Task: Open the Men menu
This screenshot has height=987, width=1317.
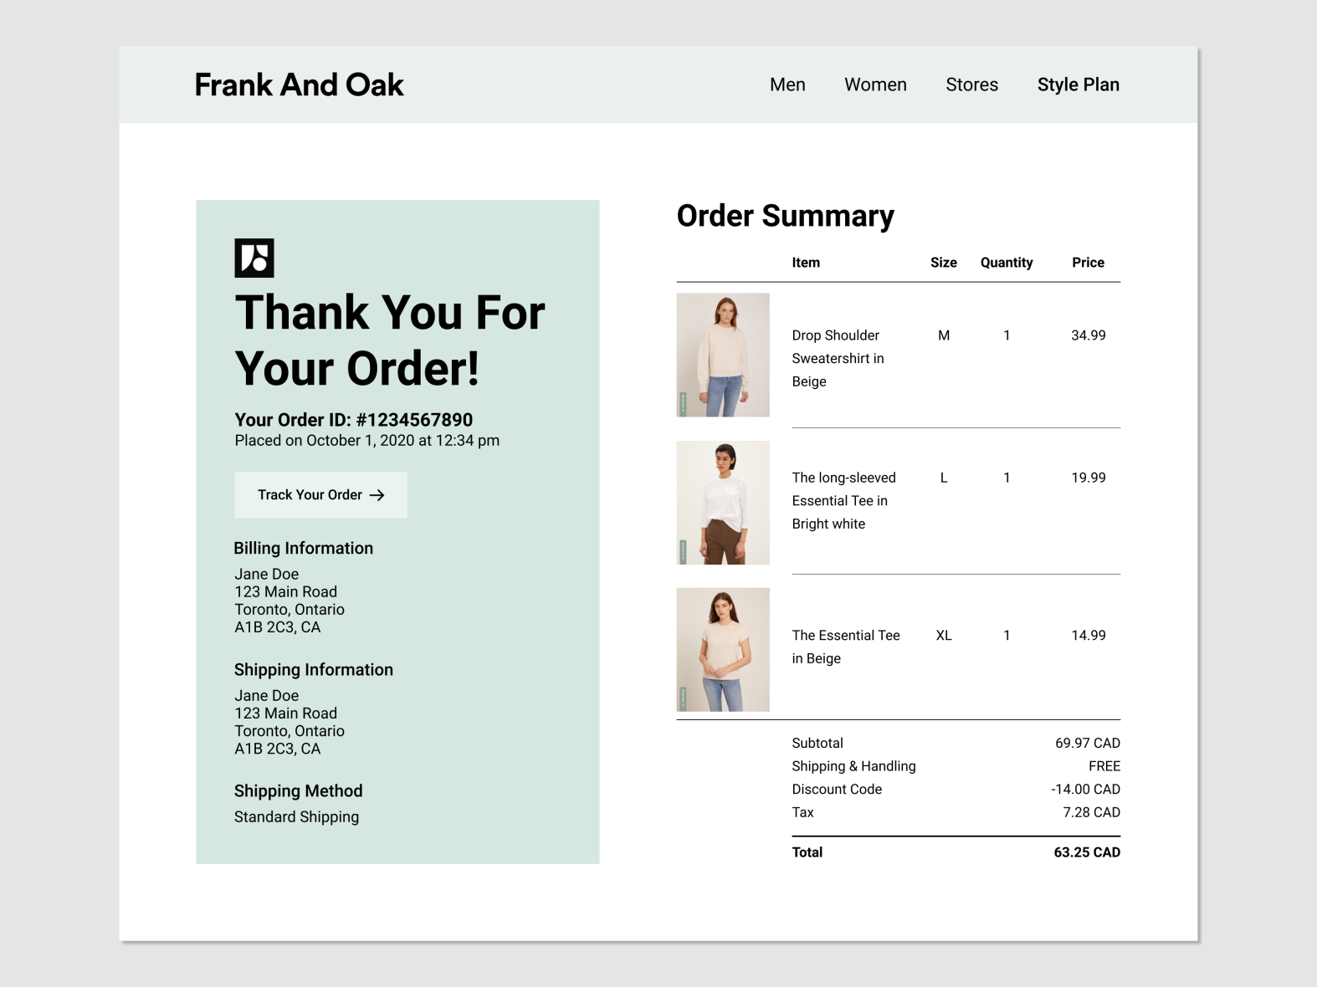Action: click(787, 84)
